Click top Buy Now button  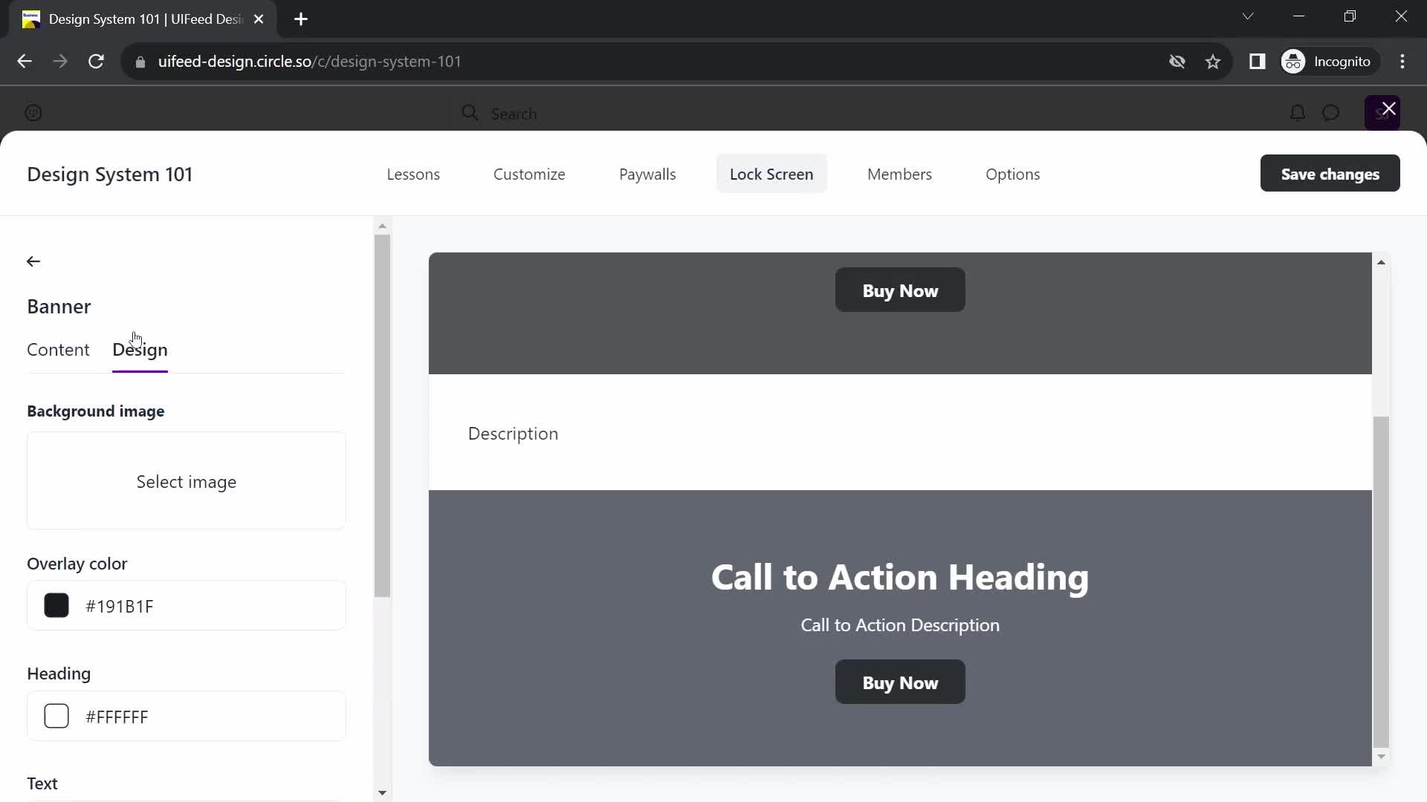901,290
